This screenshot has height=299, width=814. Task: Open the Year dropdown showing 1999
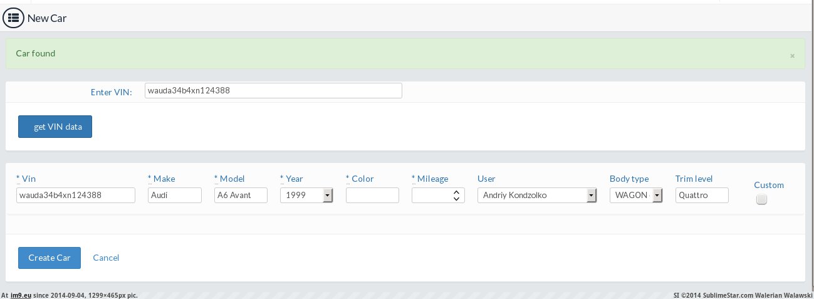click(306, 196)
